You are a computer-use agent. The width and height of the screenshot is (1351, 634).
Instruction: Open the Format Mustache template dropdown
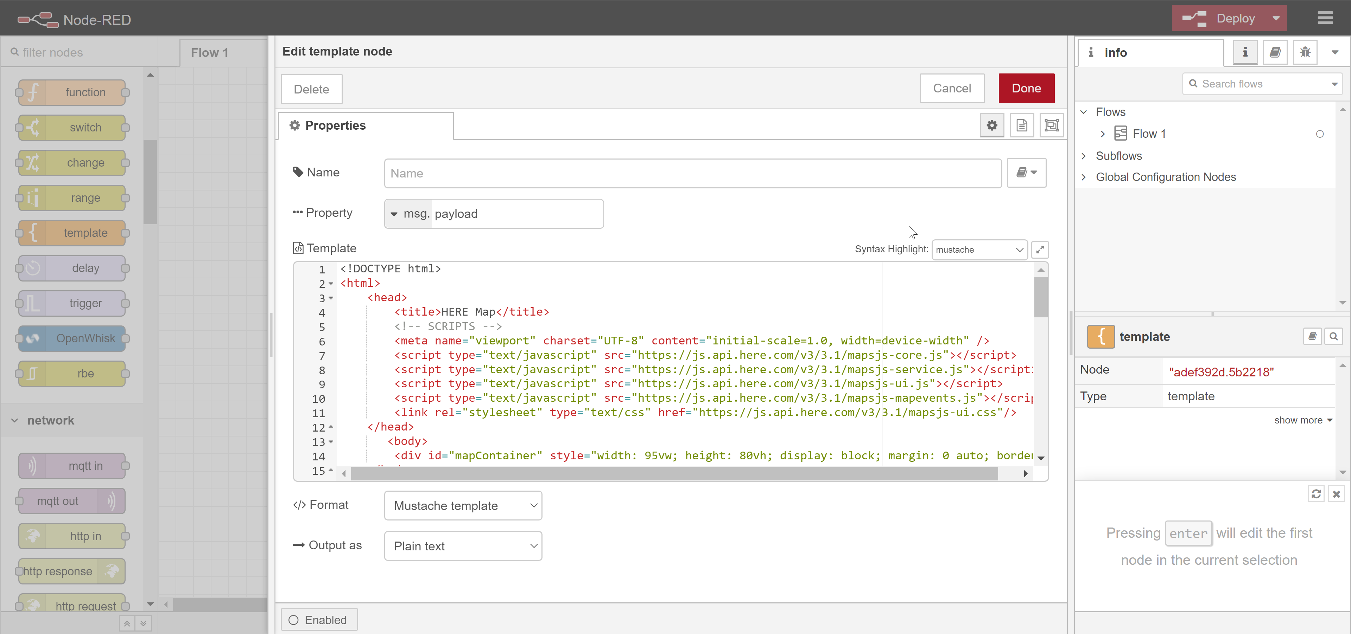pyautogui.click(x=463, y=506)
